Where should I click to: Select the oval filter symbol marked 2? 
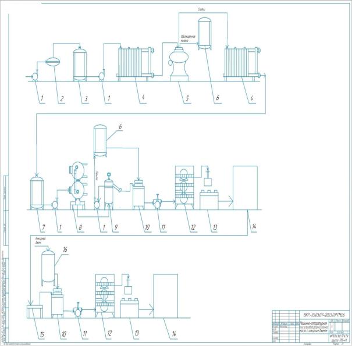(x=53, y=62)
